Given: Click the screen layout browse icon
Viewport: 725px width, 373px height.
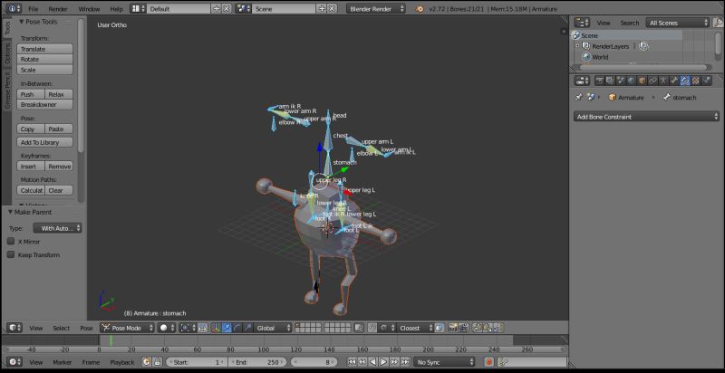Looking at the screenshot, I should pyautogui.click(x=138, y=9).
